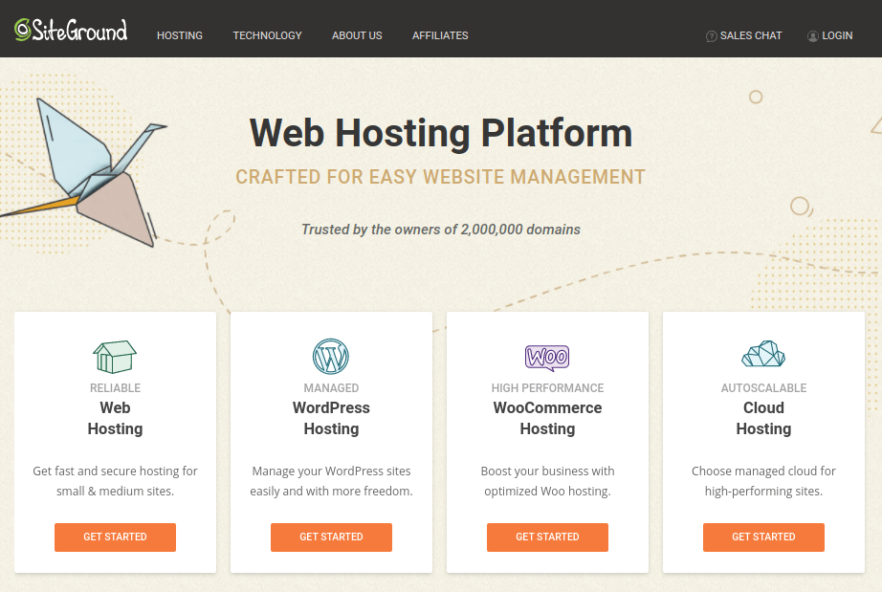
Task: Open the Technology menu
Action: pyautogui.click(x=267, y=35)
